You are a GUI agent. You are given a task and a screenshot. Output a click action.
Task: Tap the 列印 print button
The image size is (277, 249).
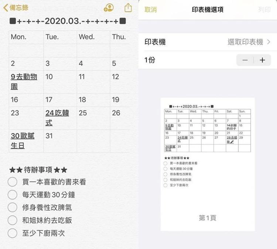(x=264, y=10)
